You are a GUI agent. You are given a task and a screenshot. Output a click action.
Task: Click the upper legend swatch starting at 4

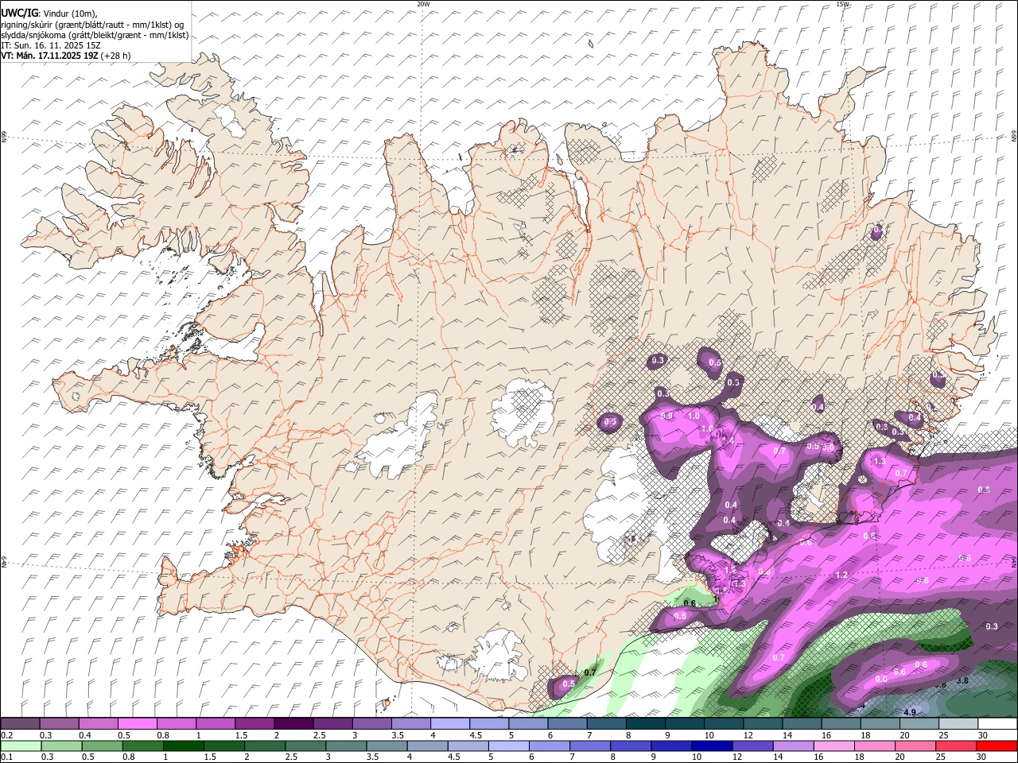(x=449, y=724)
